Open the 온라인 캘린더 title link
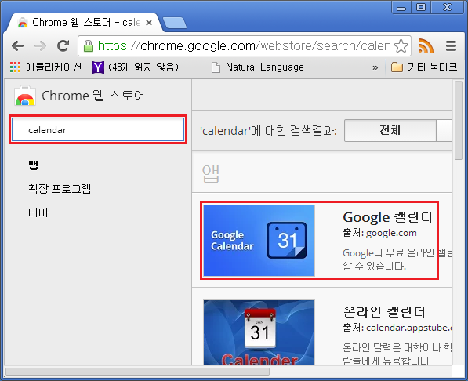The height and width of the screenshot is (381, 468). pos(384,312)
